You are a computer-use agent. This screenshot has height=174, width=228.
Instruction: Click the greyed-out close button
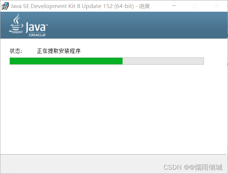click(217, 6)
